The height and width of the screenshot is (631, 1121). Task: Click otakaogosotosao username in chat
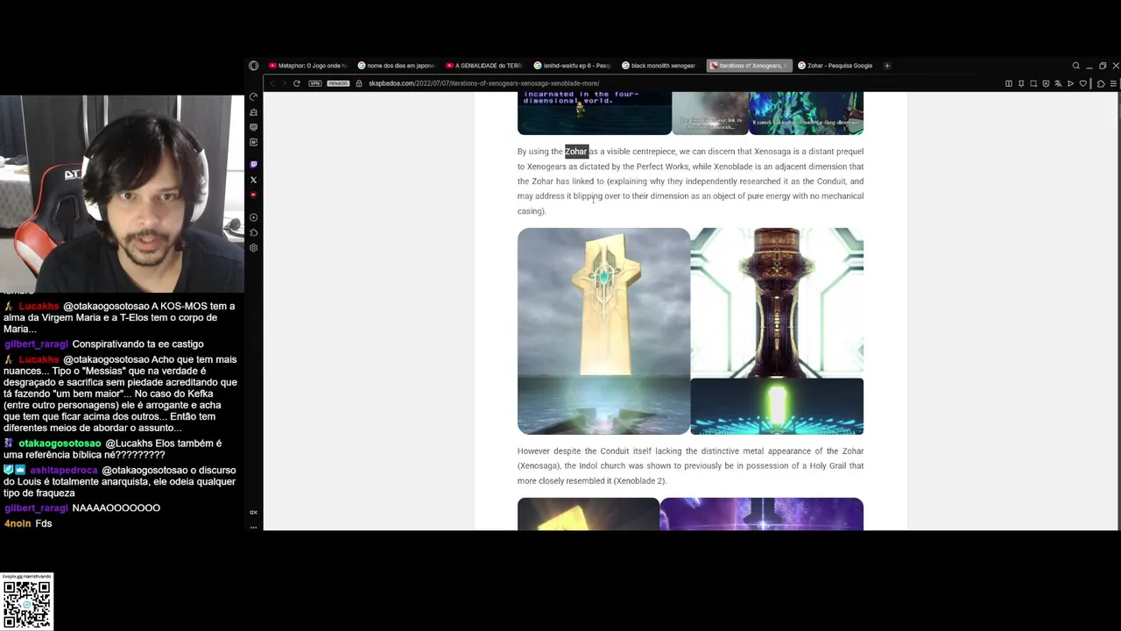point(60,443)
